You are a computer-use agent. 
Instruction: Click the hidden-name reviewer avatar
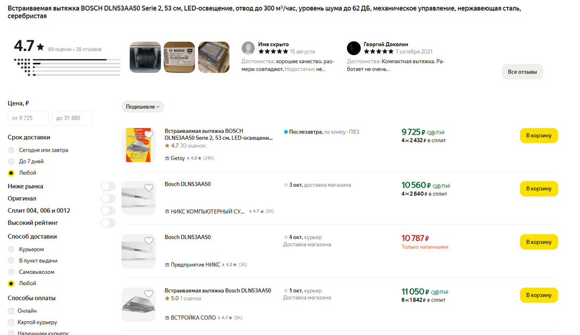coord(248,48)
